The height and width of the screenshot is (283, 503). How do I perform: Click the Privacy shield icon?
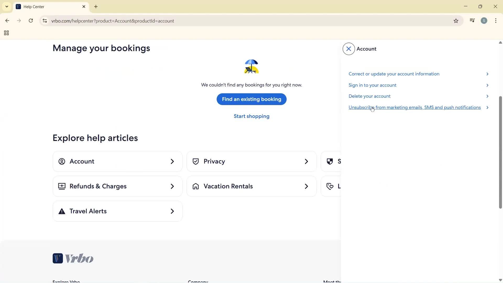tap(196, 161)
